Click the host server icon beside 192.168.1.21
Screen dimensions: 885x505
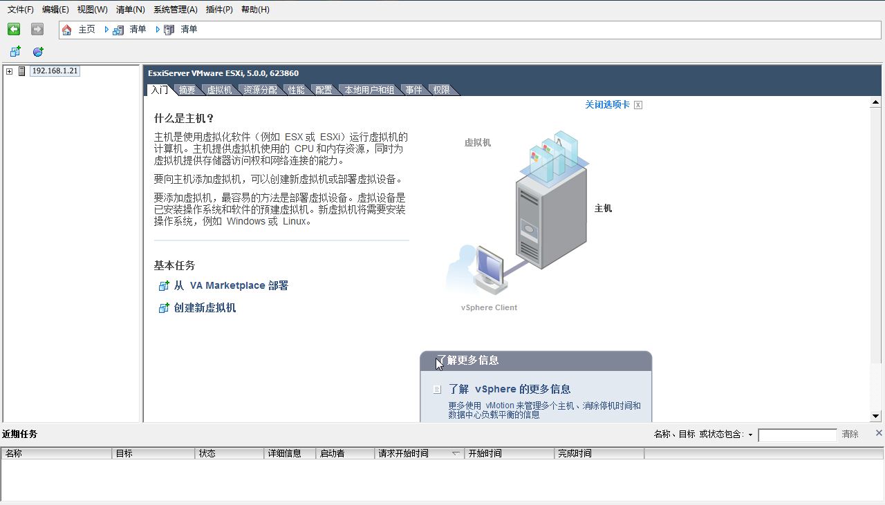21,71
